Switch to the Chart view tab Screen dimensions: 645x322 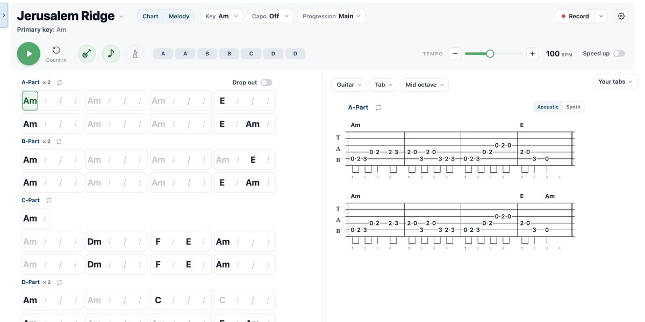tap(150, 16)
